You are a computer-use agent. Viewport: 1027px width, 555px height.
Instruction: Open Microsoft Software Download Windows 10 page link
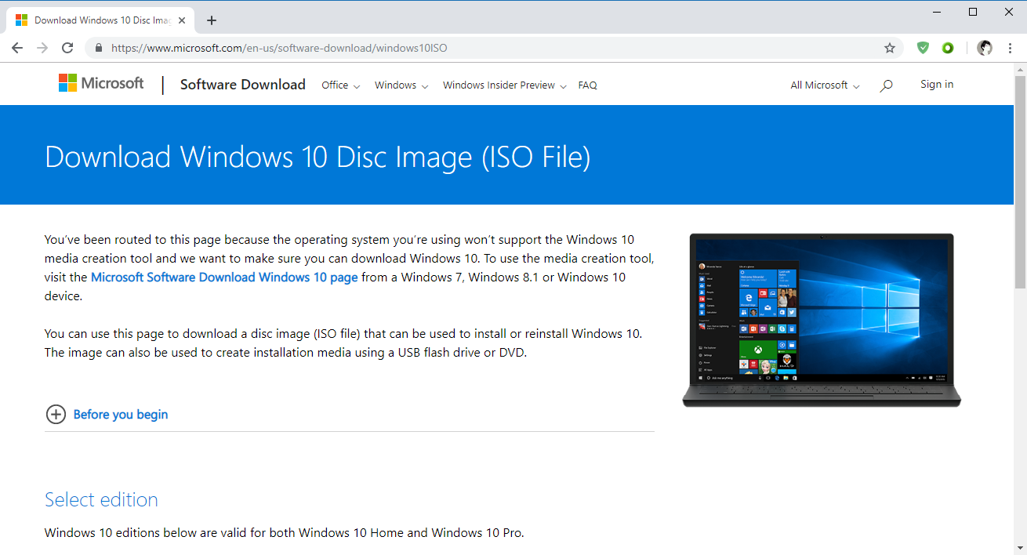(x=224, y=277)
